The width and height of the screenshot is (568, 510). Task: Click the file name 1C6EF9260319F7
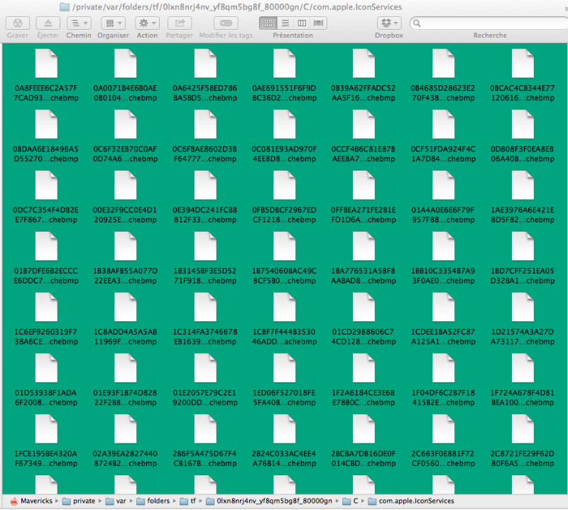click(x=46, y=337)
